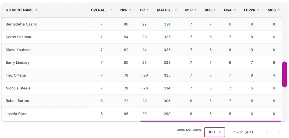
Task: Sort by Overall column arrow icon
Action: (x=111, y=10)
